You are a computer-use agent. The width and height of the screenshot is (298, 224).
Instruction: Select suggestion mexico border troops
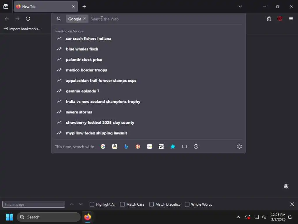(148, 70)
